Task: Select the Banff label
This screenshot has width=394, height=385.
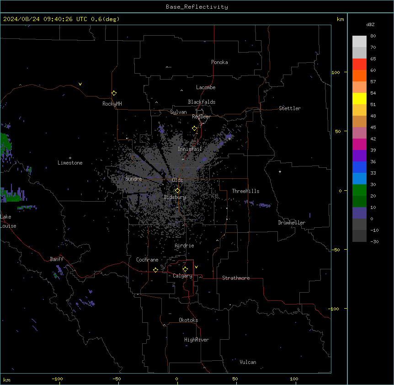Action: coord(57,259)
